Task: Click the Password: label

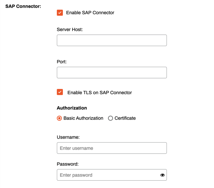Action: point(68,164)
